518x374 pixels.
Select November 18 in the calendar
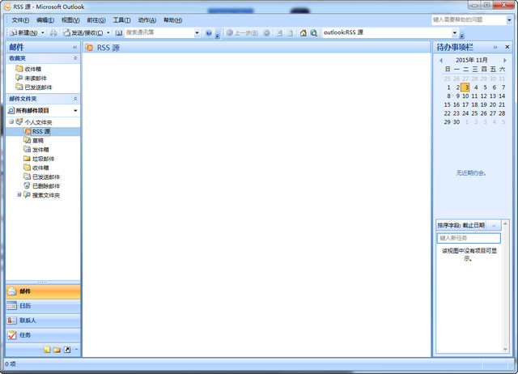click(474, 104)
